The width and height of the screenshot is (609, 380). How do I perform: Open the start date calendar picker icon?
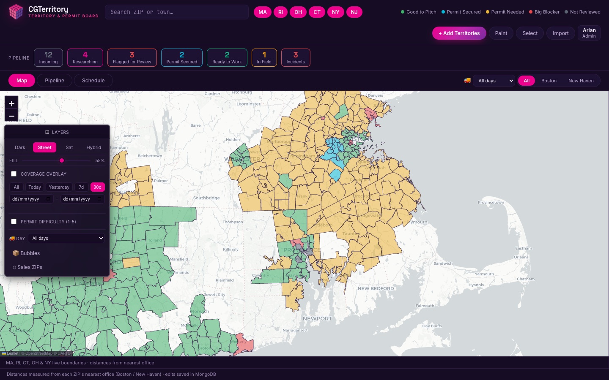(x=48, y=199)
